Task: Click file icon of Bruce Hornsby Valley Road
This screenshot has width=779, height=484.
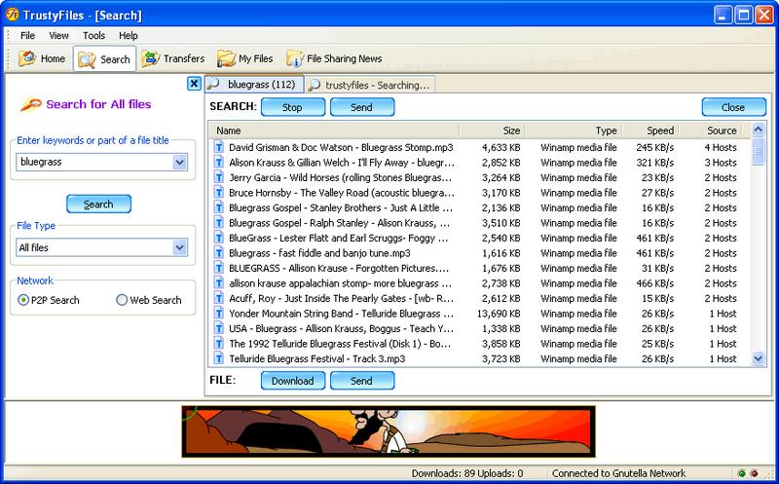Action: coord(218,192)
